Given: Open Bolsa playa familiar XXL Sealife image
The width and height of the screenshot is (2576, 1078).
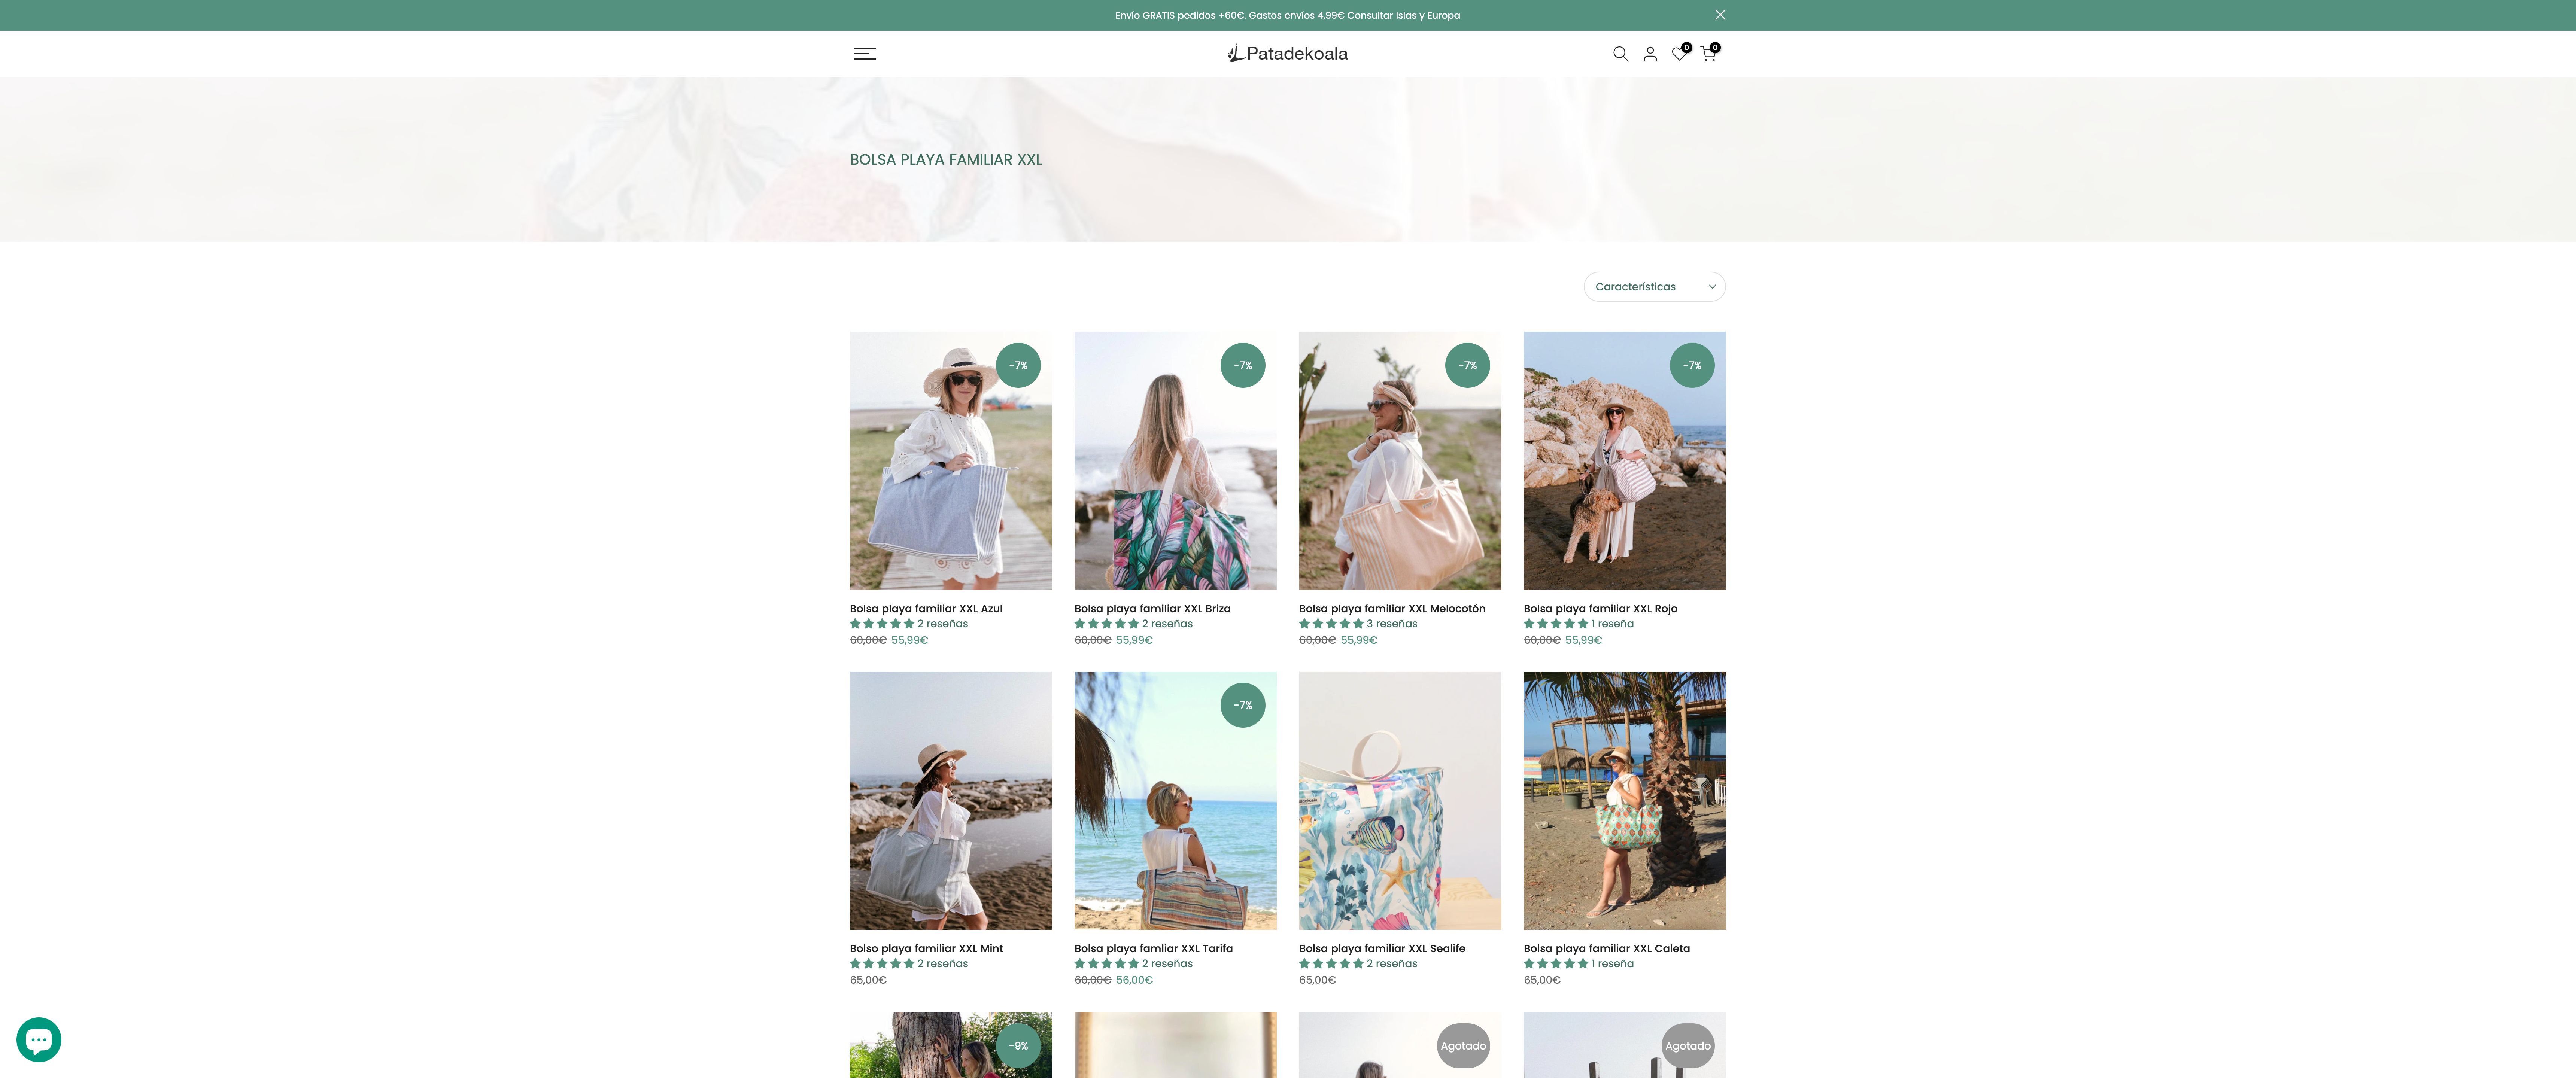Looking at the screenshot, I should 1400,801.
